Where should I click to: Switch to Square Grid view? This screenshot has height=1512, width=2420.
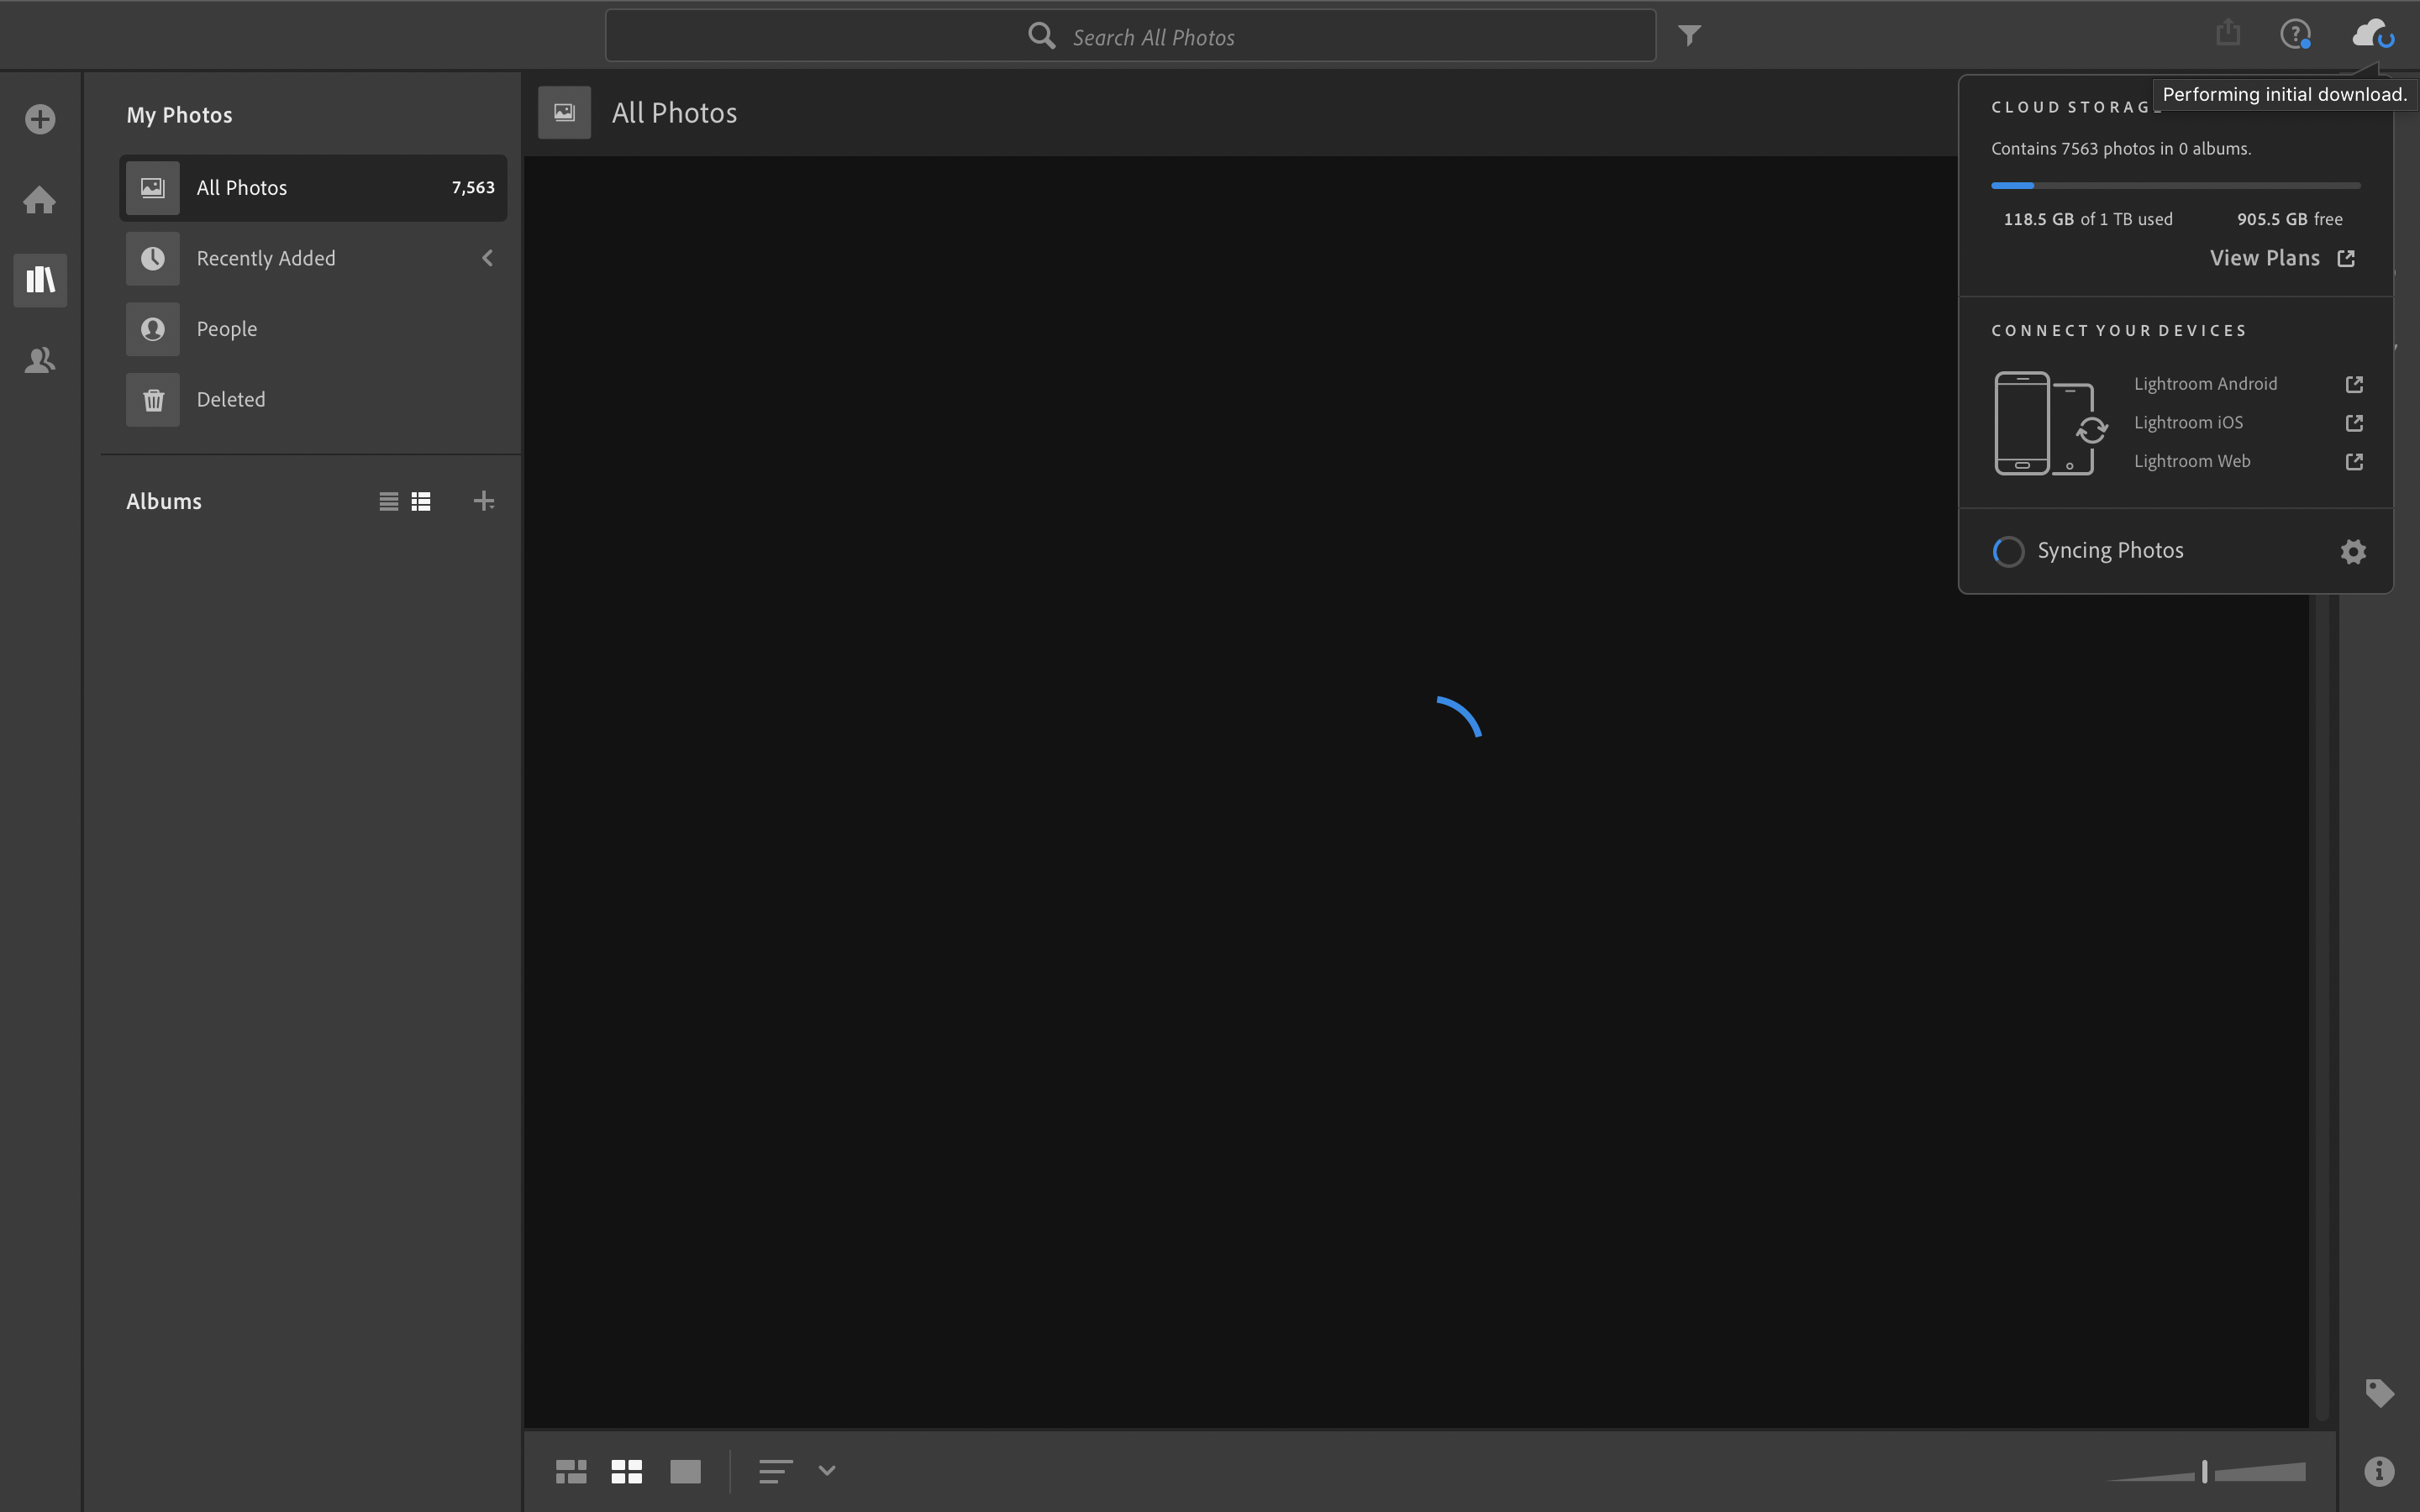click(x=627, y=1471)
